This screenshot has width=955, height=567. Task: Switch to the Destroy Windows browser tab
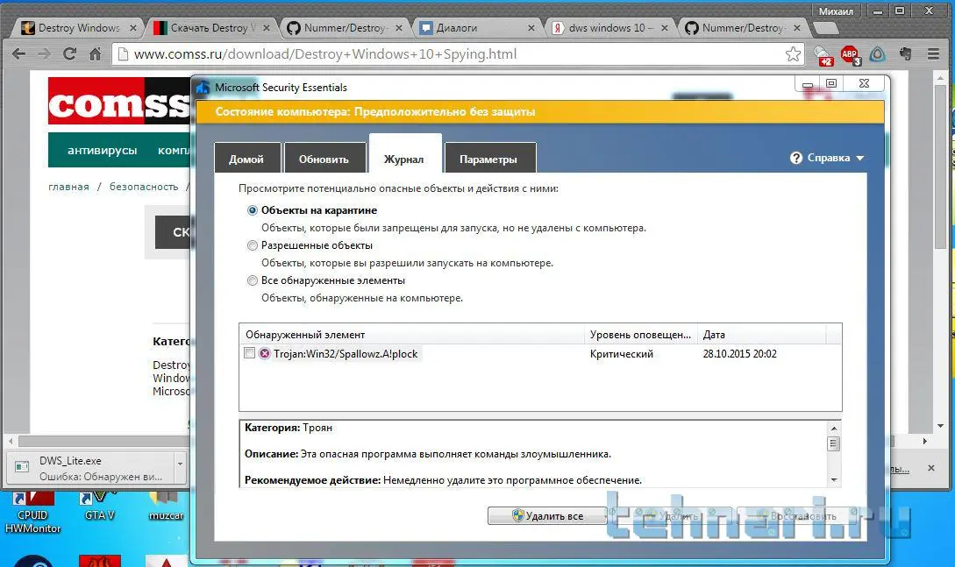point(78,28)
